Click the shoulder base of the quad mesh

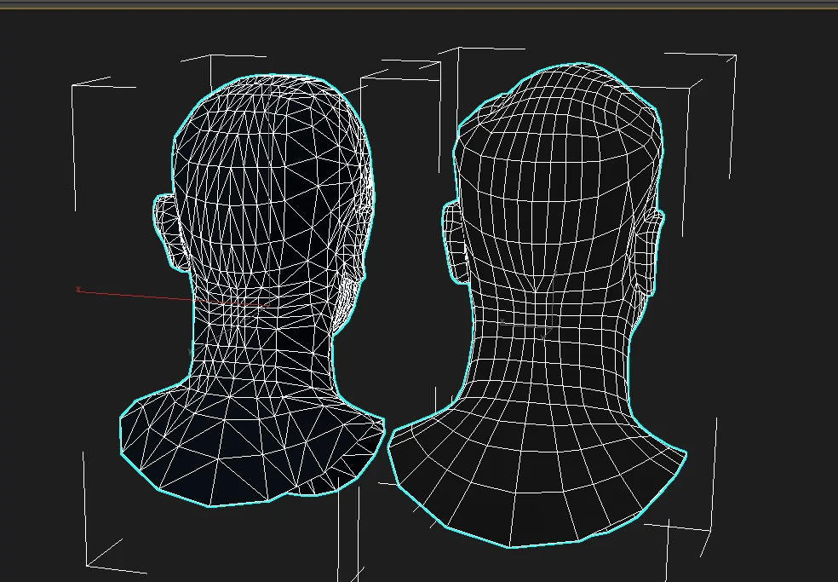pyautogui.click(x=537, y=486)
